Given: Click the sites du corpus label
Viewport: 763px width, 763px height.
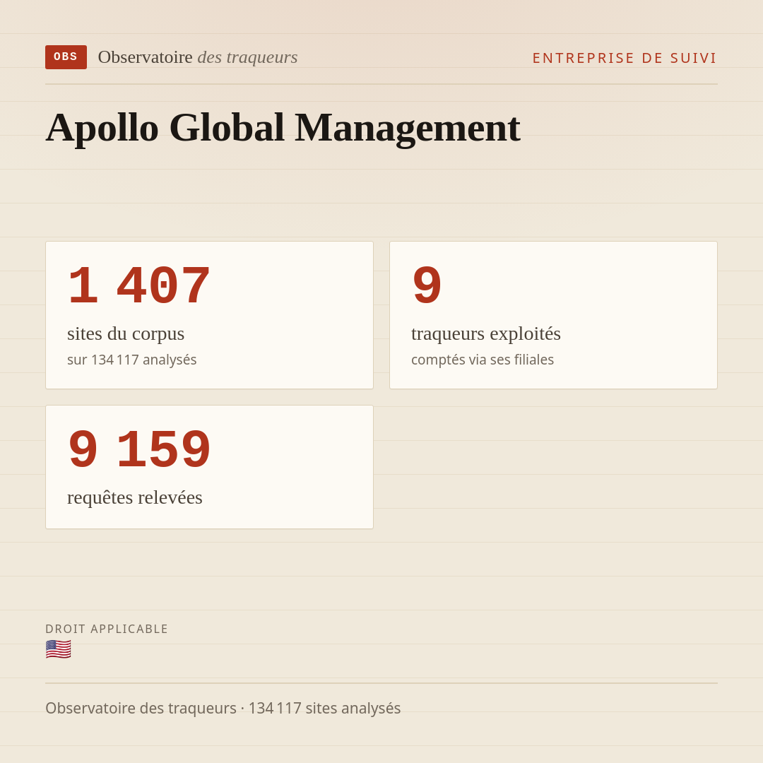Looking at the screenshot, I should tap(126, 333).
